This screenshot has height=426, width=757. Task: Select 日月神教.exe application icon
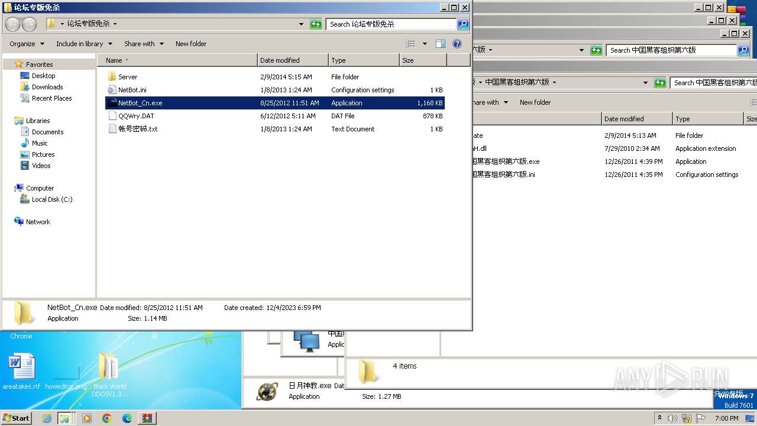(x=267, y=391)
